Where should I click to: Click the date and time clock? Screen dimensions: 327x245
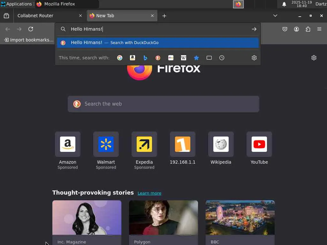(x=301, y=4)
